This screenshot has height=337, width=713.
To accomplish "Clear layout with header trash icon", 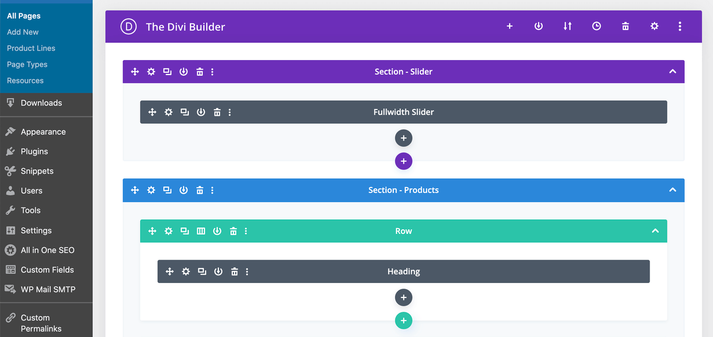I will click(x=626, y=26).
